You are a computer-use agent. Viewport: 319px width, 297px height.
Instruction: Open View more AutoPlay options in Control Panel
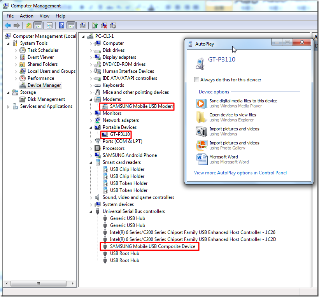click(x=240, y=173)
